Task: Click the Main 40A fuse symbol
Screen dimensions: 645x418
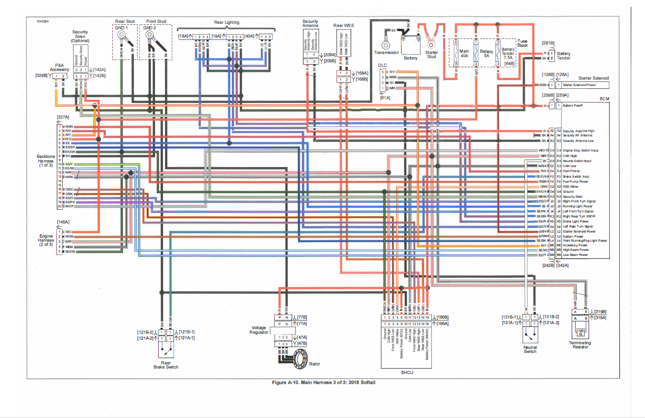Action: 456,54
